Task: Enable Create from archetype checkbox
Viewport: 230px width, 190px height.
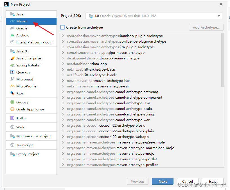Action: pyautogui.click(x=62, y=27)
